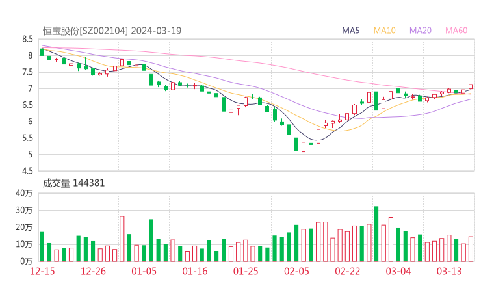Click the 7.5 price axis label
481x286 pixels.
click(x=27, y=72)
